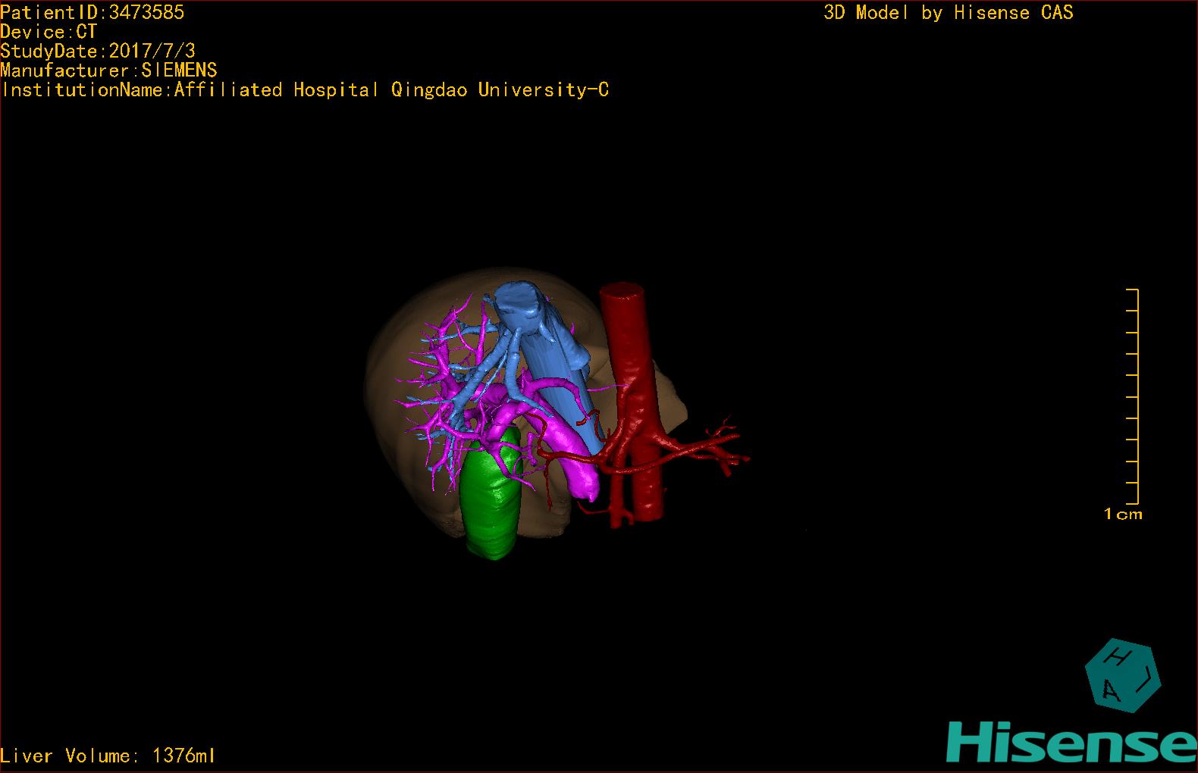Select the PatientID:3473585 text
Image resolution: width=1198 pixels, height=773 pixels.
(93, 12)
